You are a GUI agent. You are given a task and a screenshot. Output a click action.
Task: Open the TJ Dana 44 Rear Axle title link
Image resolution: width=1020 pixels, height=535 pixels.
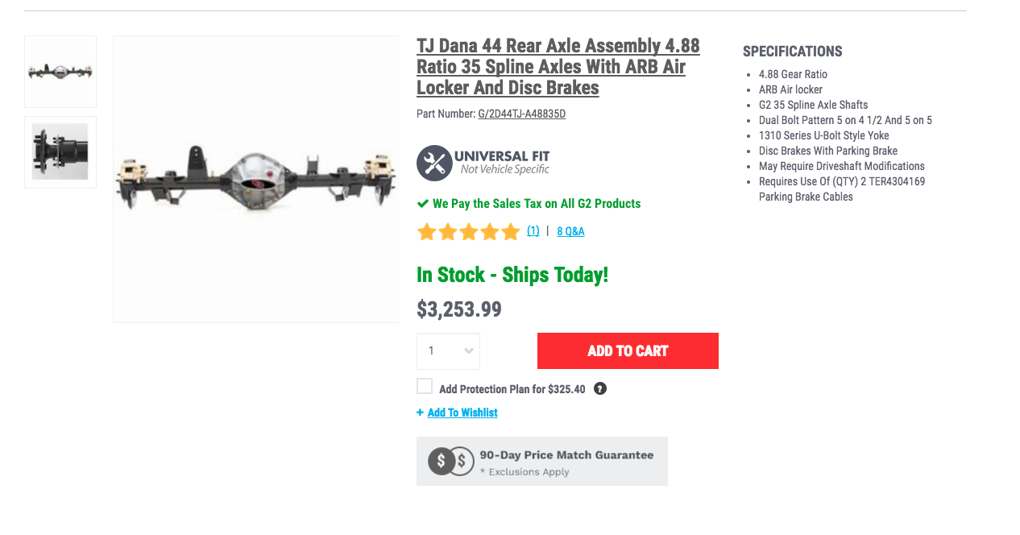click(x=558, y=66)
